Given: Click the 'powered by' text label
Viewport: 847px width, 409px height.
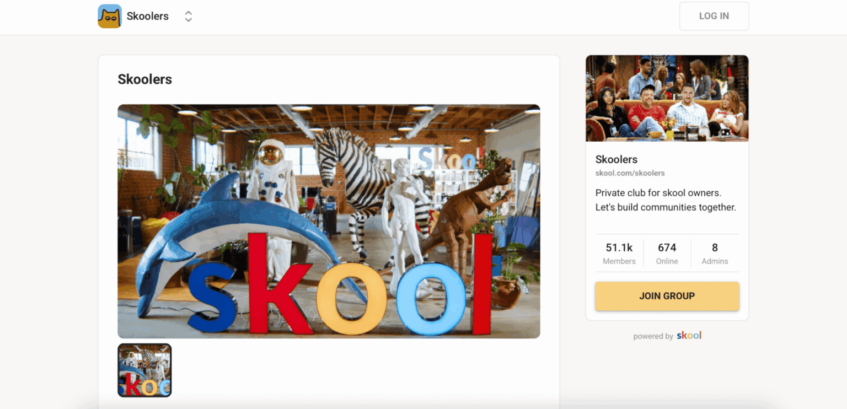Looking at the screenshot, I should (653, 336).
